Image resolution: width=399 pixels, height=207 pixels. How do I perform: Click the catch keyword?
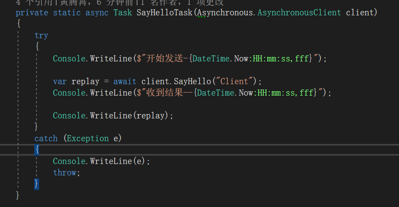[46, 139]
